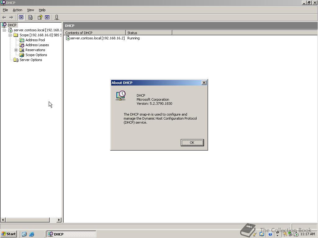
Task: Click the DHCP title bar system menu icon
Action: 3,2
